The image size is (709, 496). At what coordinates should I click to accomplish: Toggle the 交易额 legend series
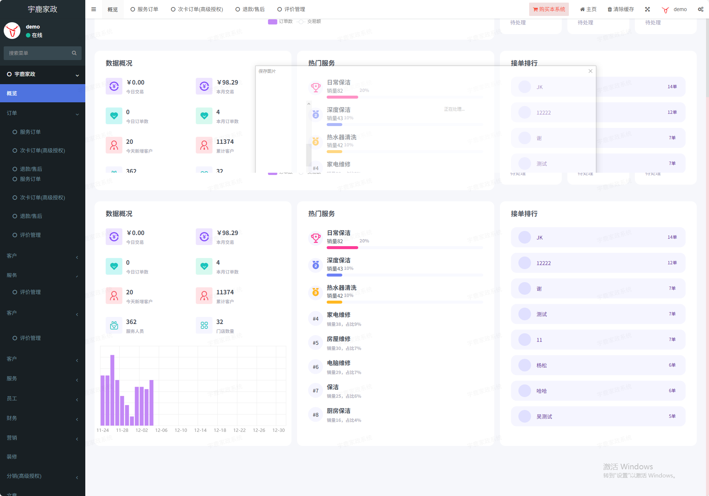(x=310, y=22)
